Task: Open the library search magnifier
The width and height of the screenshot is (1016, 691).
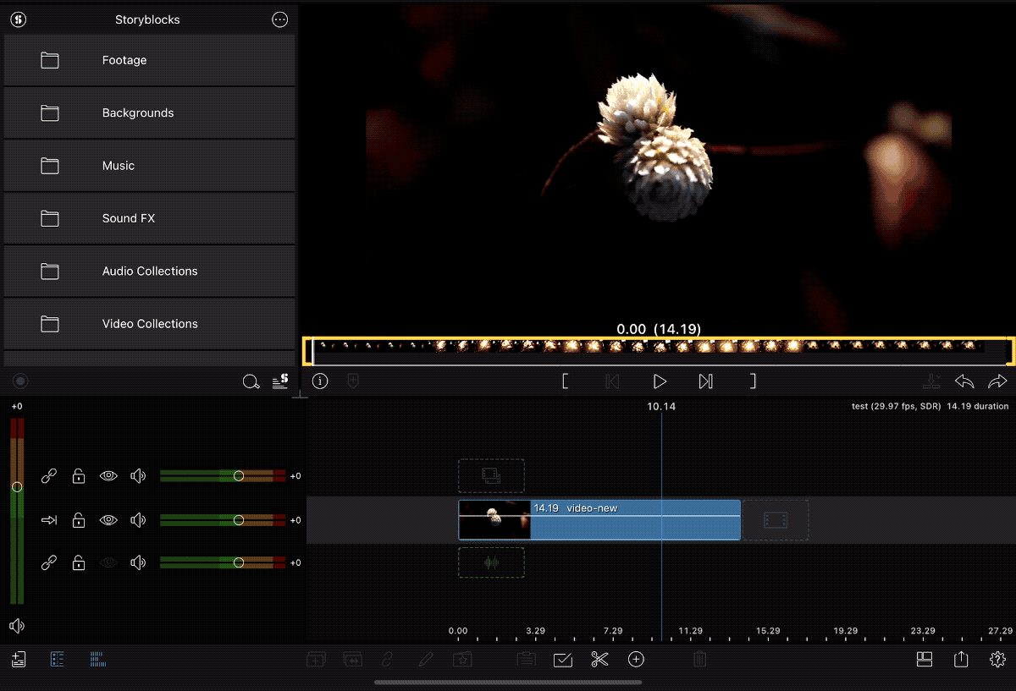Action: point(251,382)
